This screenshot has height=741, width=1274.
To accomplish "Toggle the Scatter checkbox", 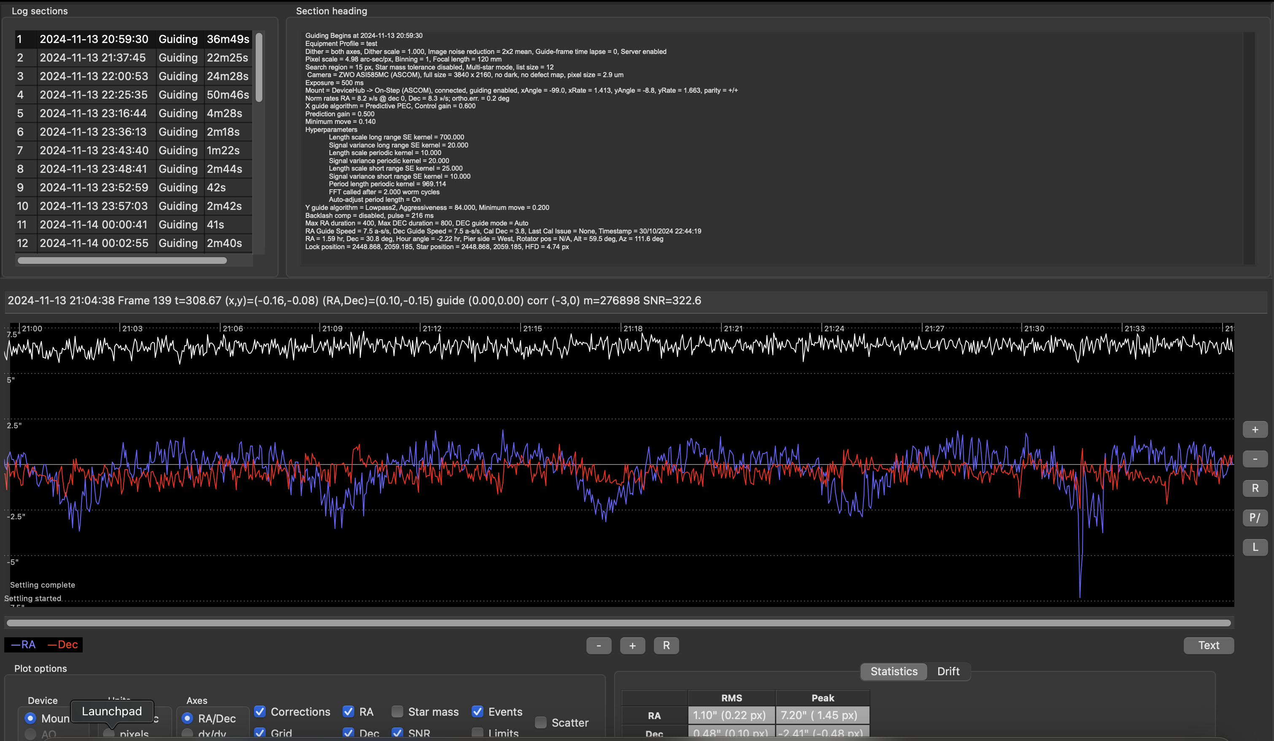I will point(540,723).
